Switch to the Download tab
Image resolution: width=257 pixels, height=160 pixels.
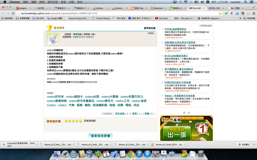pos(159,8)
